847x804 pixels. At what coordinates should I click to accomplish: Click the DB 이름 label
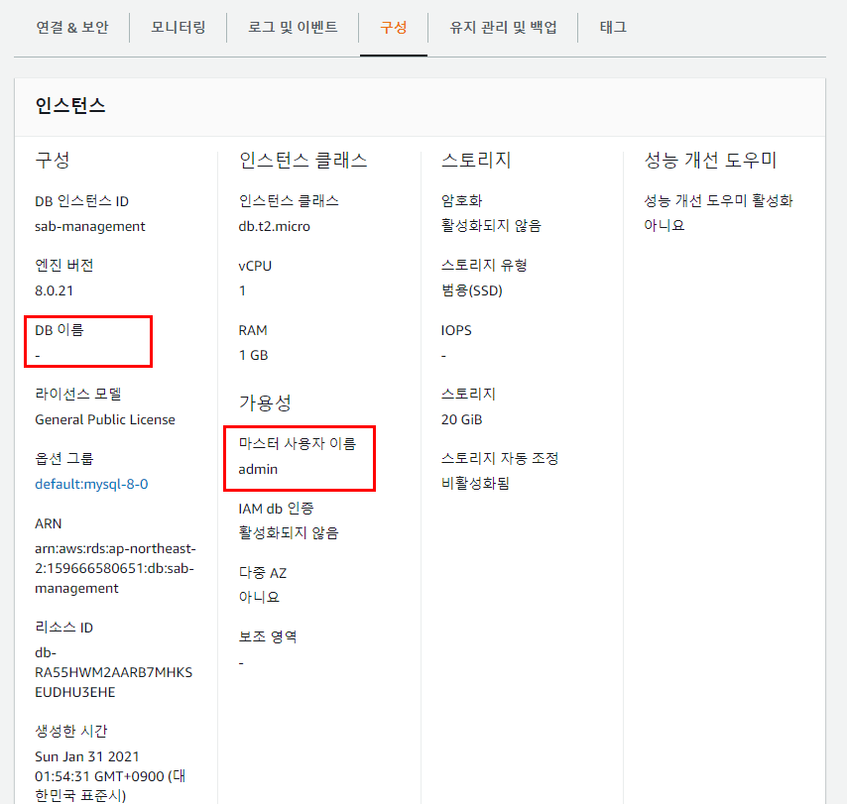pyautogui.click(x=59, y=330)
